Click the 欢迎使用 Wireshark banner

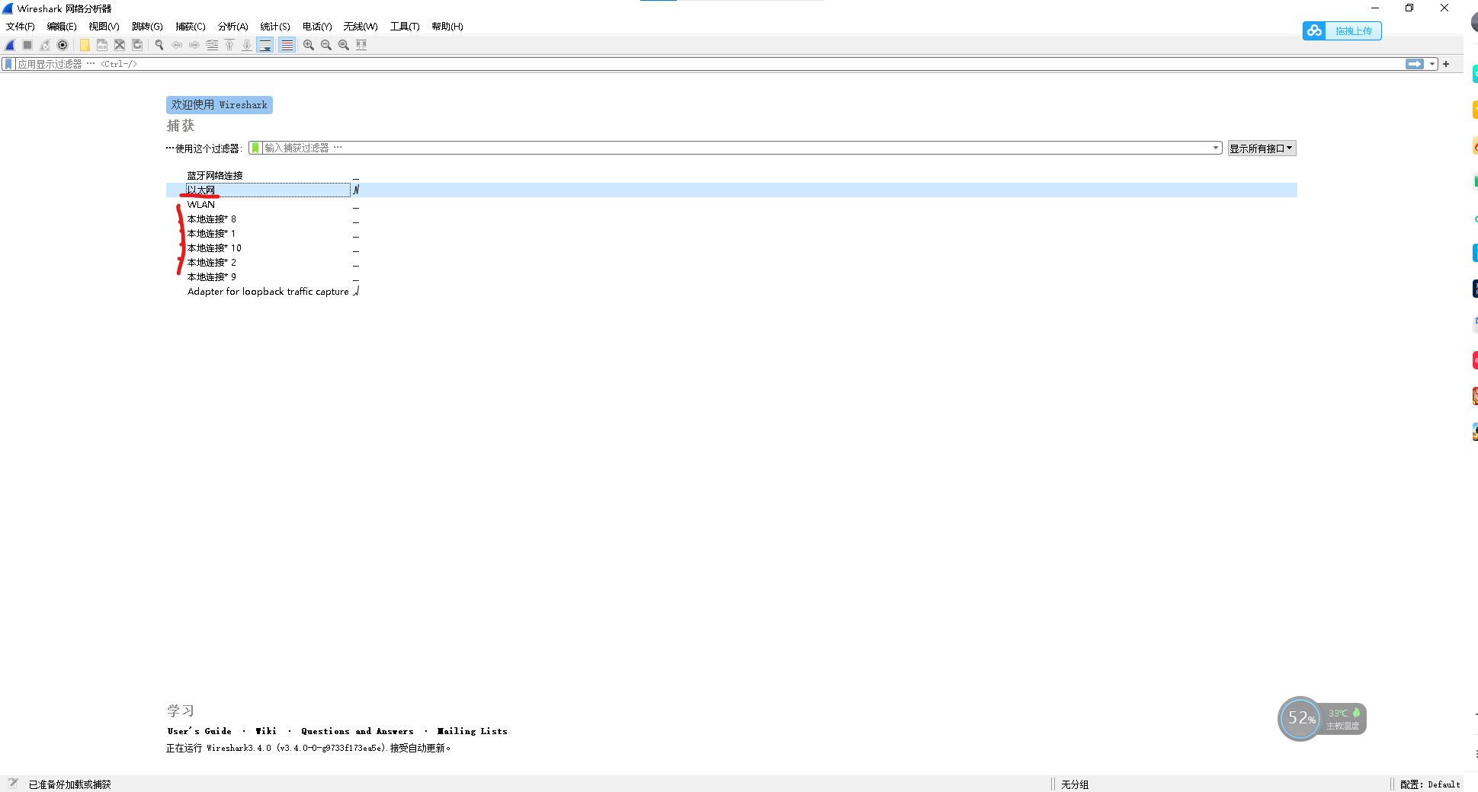click(x=220, y=105)
